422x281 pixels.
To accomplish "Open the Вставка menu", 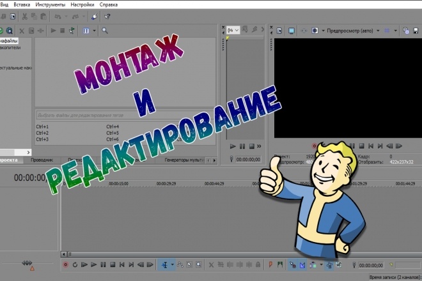I will click(22, 4).
